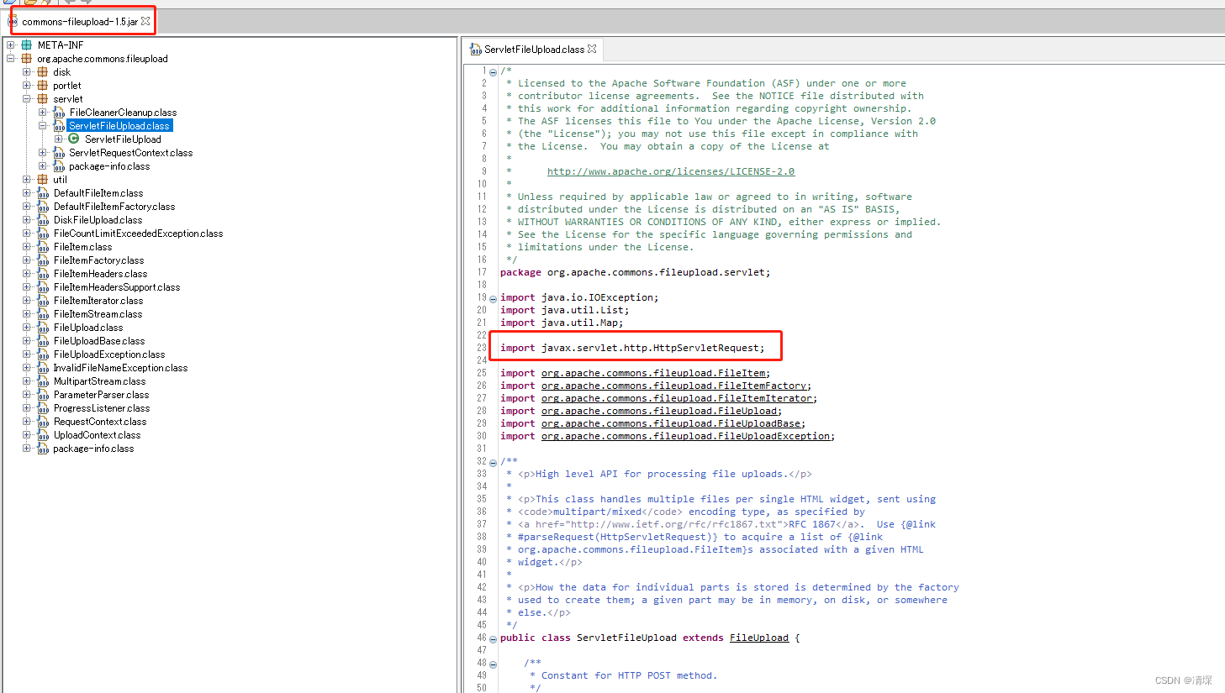The image size is (1225, 693).
Task: Select FileItemIterator.class in the tree
Action: (x=98, y=301)
